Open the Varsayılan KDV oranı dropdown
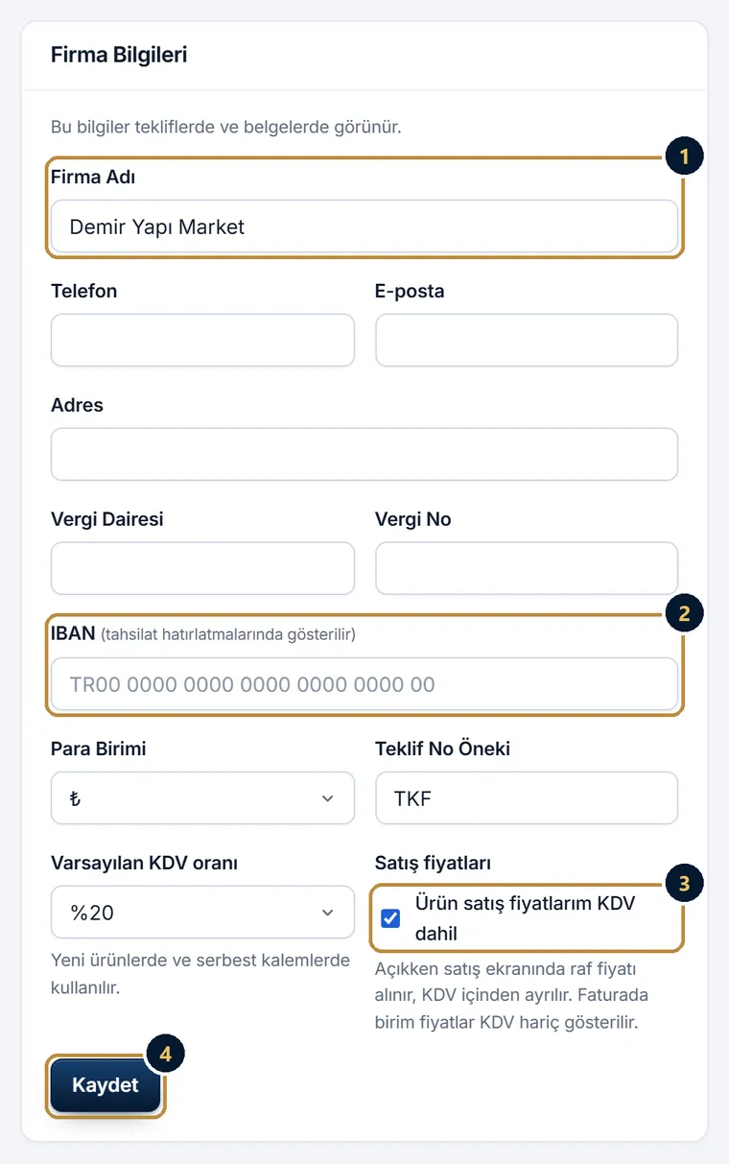 (x=202, y=913)
